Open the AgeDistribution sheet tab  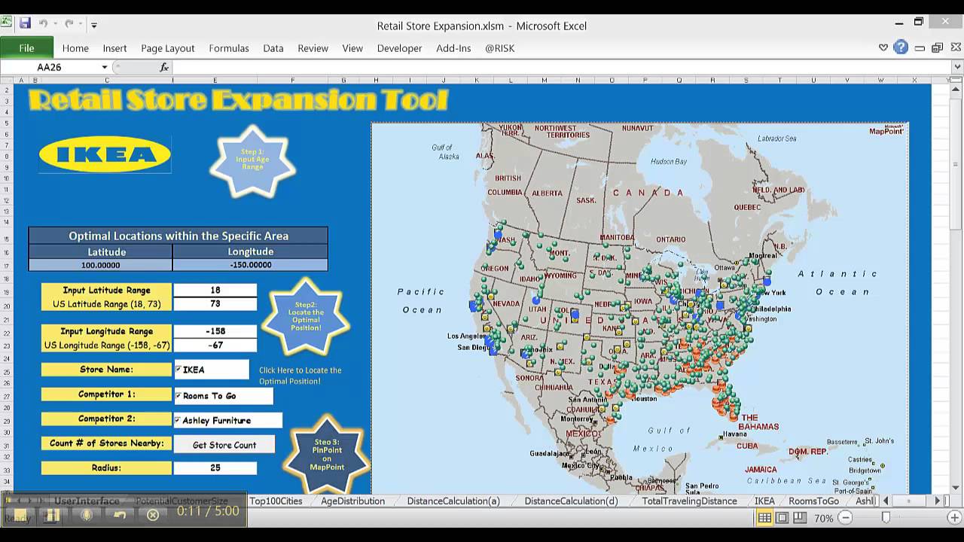point(352,501)
